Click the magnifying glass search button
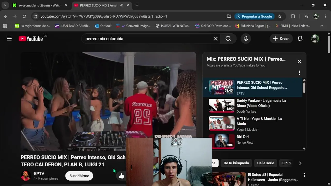The image size is (331, 186). coord(228,39)
